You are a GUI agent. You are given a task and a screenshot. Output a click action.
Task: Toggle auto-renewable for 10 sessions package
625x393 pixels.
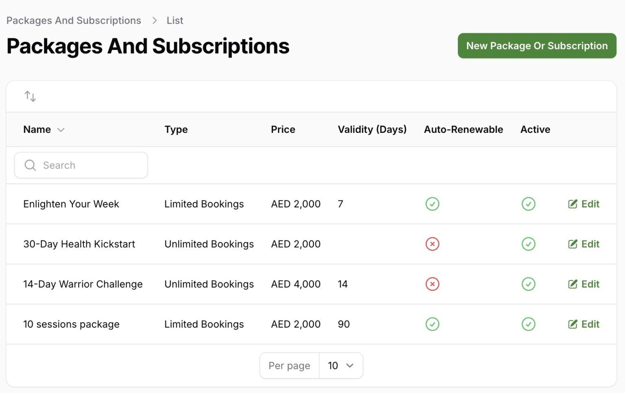432,324
